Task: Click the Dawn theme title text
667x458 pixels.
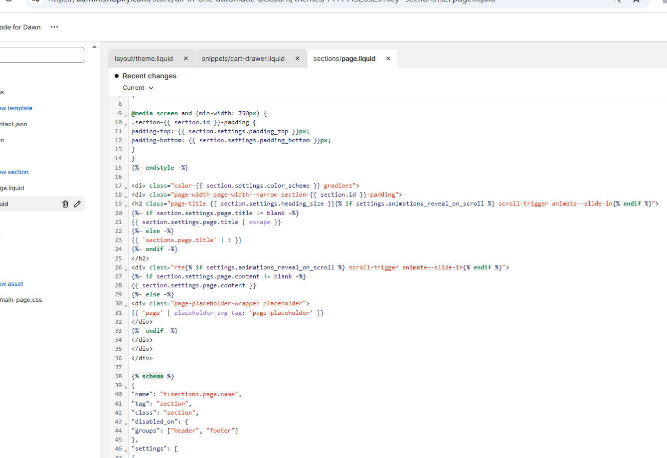Action: (20, 27)
